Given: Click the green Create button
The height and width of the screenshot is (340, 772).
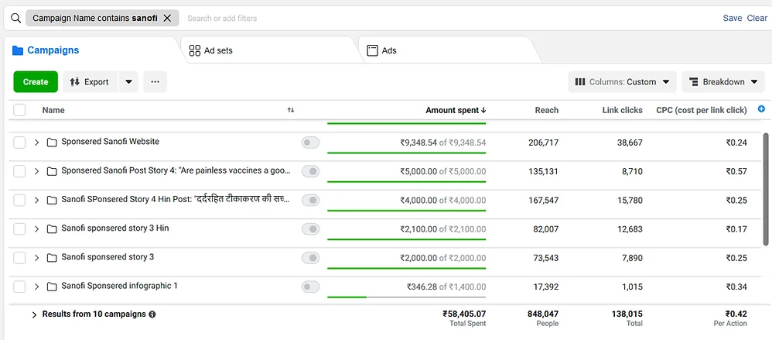Looking at the screenshot, I should tap(36, 82).
